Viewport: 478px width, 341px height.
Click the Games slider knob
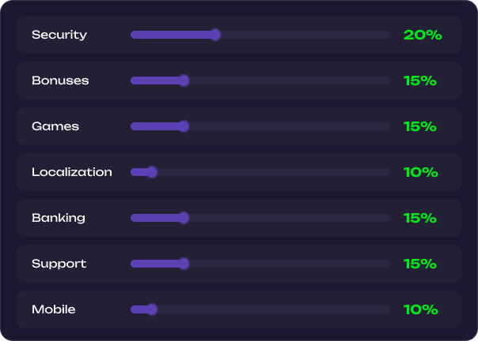pyautogui.click(x=184, y=126)
